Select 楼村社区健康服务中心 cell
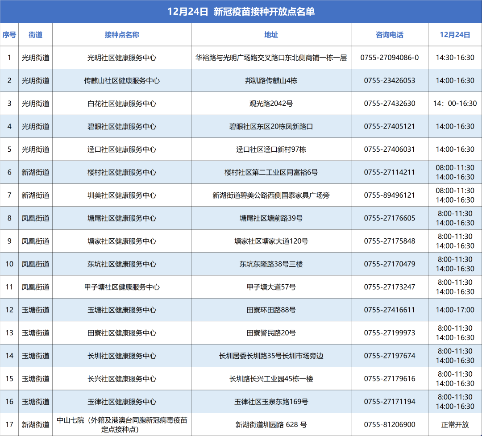This screenshot has height=436, width=482. click(122, 172)
